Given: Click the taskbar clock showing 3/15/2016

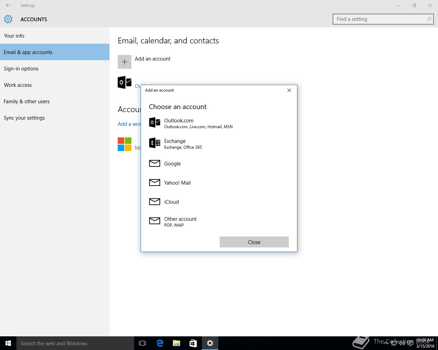Looking at the screenshot, I should pos(425,343).
